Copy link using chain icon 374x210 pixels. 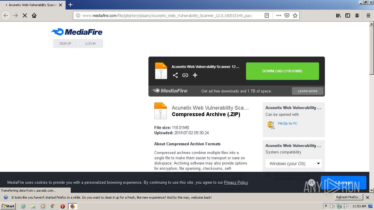point(185,75)
